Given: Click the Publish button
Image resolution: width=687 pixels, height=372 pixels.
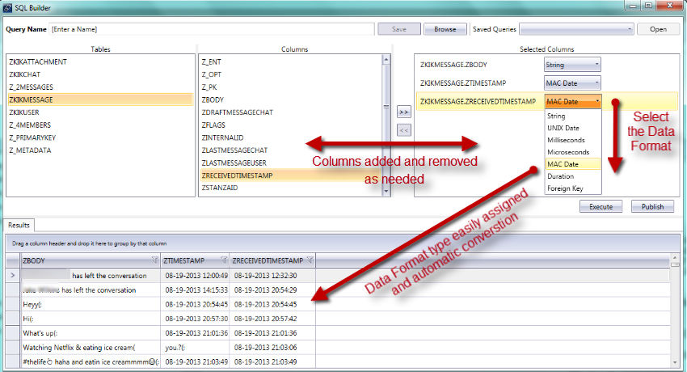Looking at the screenshot, I should coord(652,206).
